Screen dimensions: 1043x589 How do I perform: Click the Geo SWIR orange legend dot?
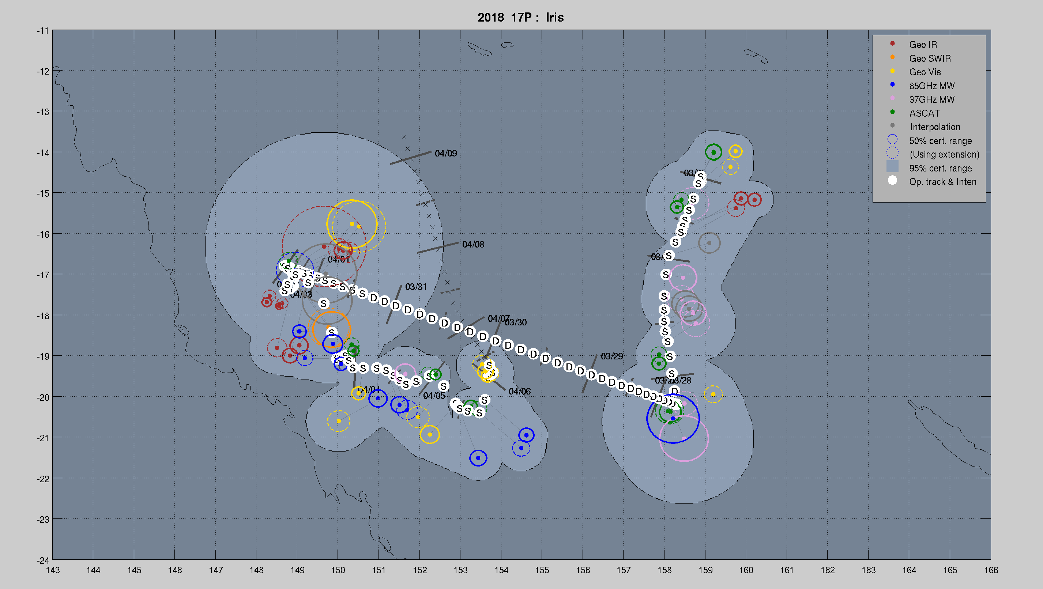tap(892, 57)
